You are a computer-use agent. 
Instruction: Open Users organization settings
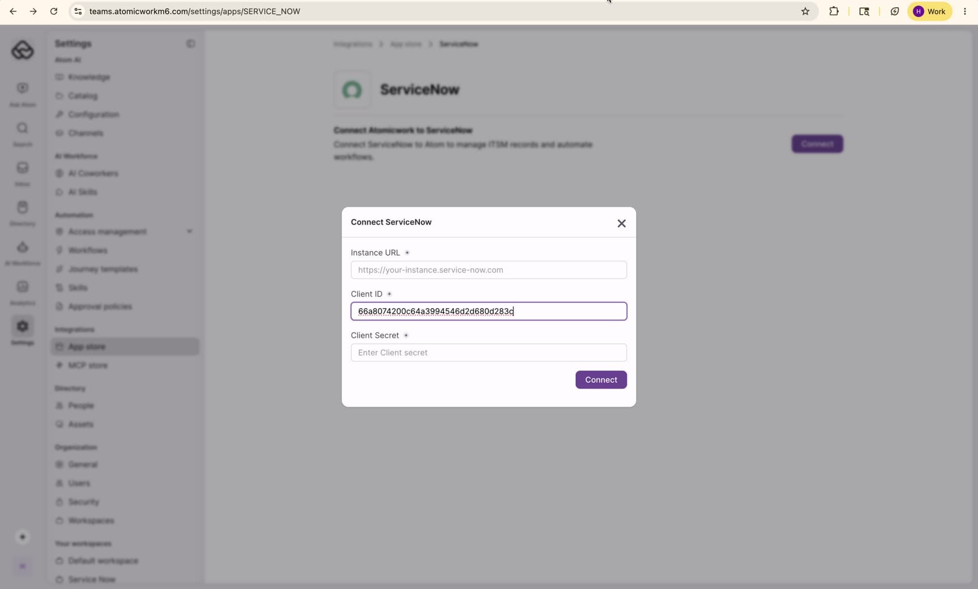(x=79, y=483)
